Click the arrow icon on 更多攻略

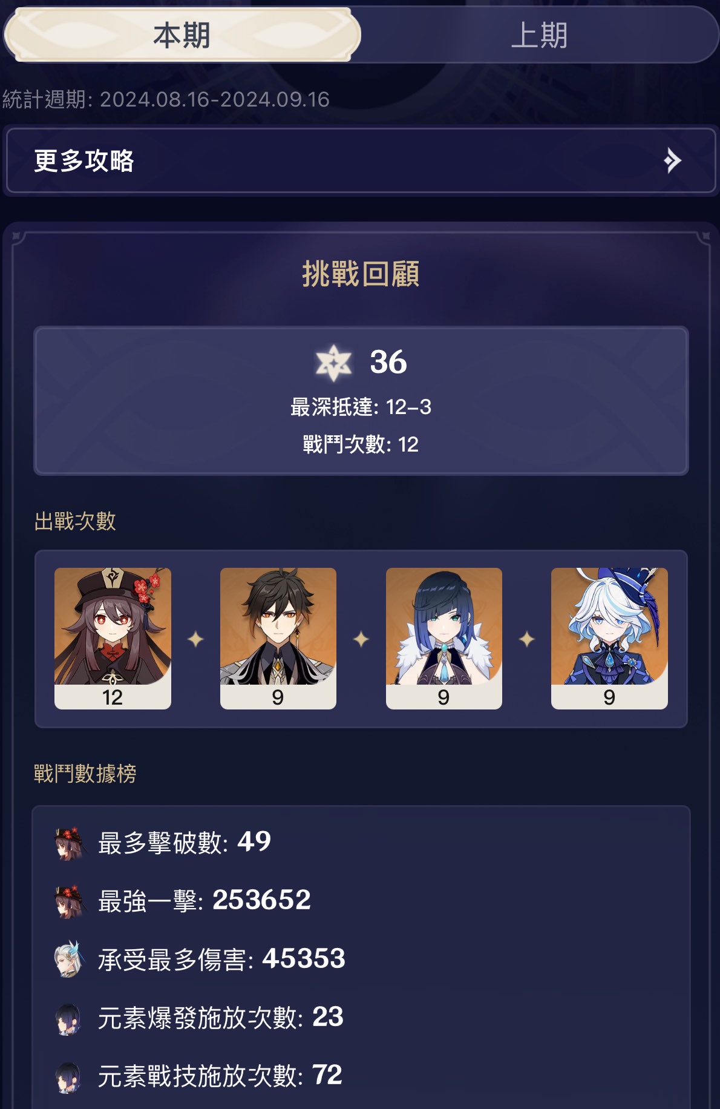(x=672, y=160)
